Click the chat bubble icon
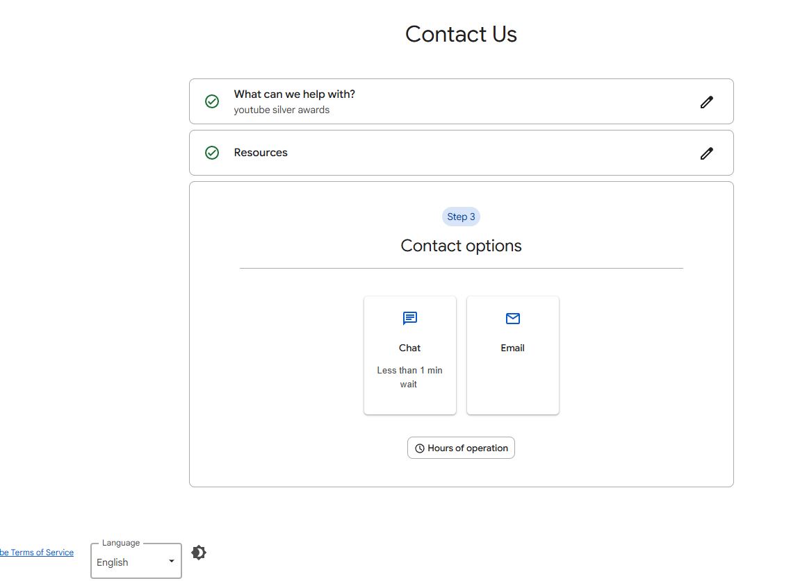This screenshot has width=791, height=581. (410, 319)
